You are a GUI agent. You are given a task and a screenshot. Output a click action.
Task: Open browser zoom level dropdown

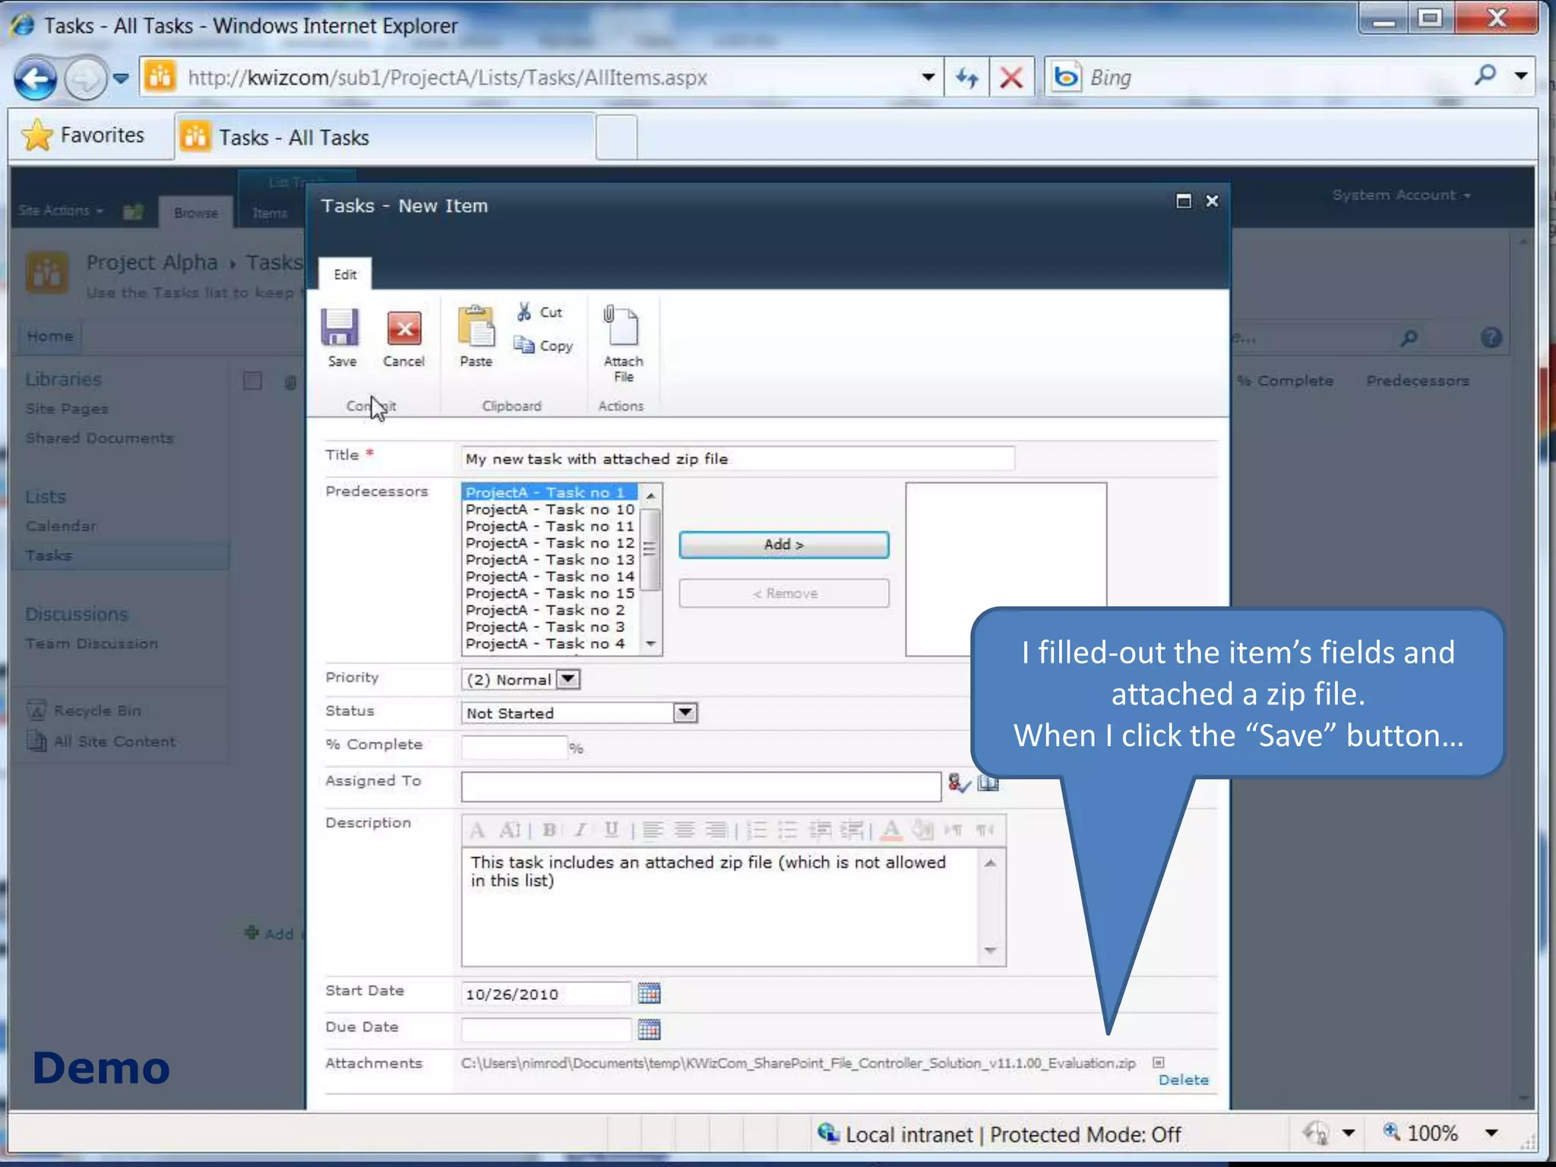[x=1492, y=1134]
